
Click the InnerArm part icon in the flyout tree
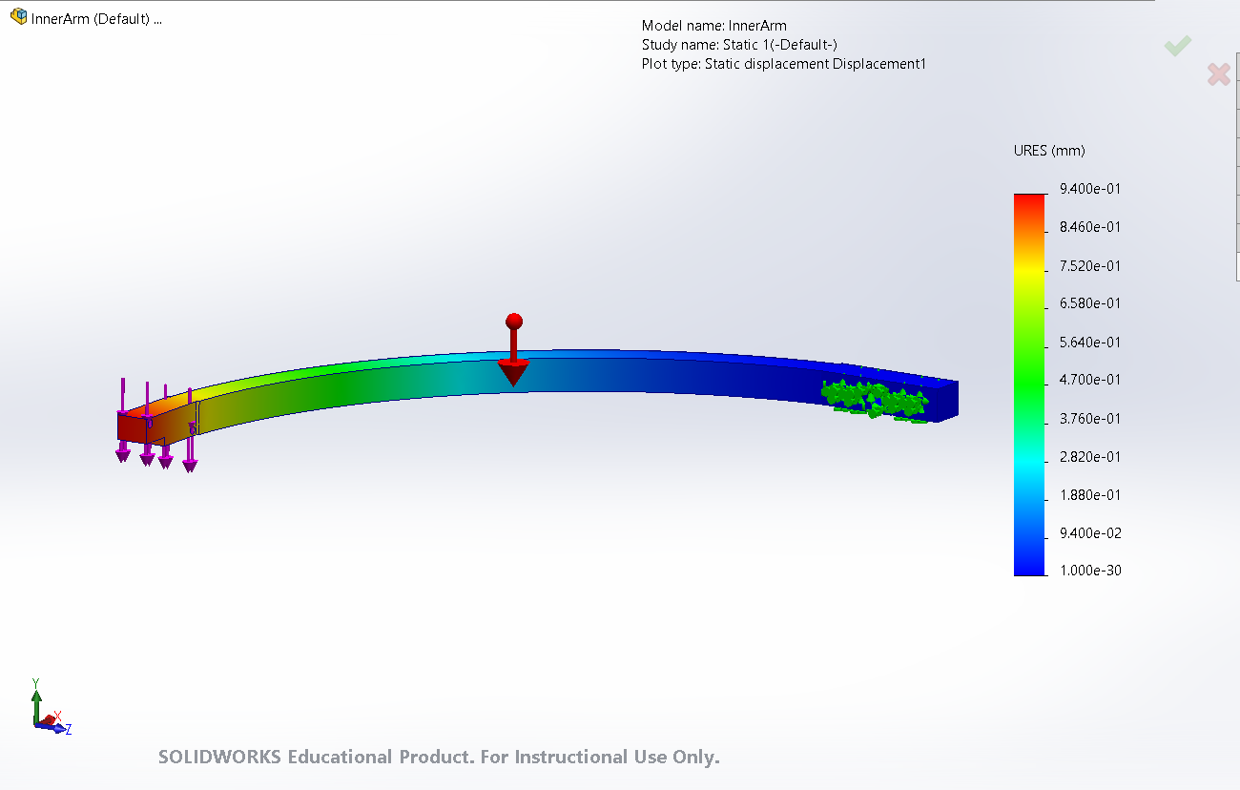pos(18,18)
